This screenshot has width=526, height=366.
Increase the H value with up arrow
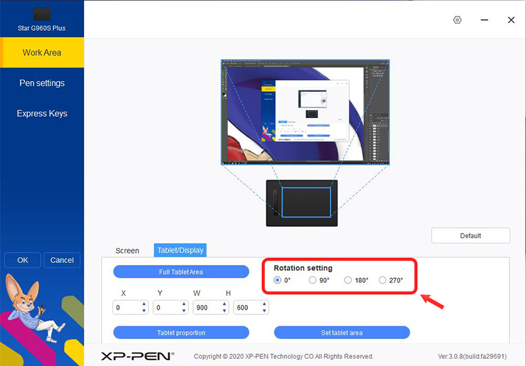pyautogui.click(x=264, y=304)
